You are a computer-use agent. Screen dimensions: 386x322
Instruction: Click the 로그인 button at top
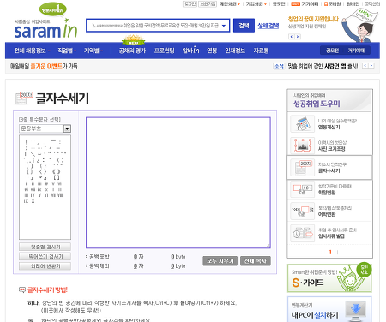[x=190, y=4]
